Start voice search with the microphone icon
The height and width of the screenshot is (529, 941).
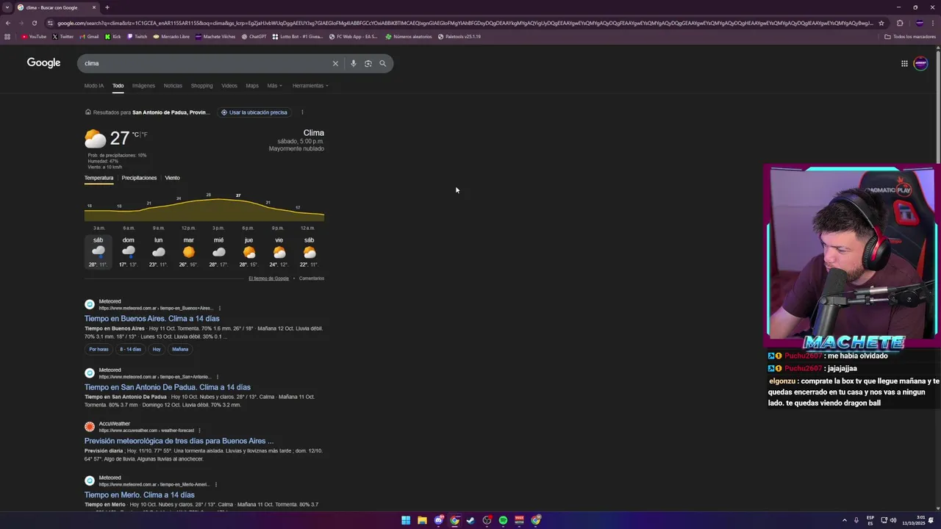[x=354, y=63]
